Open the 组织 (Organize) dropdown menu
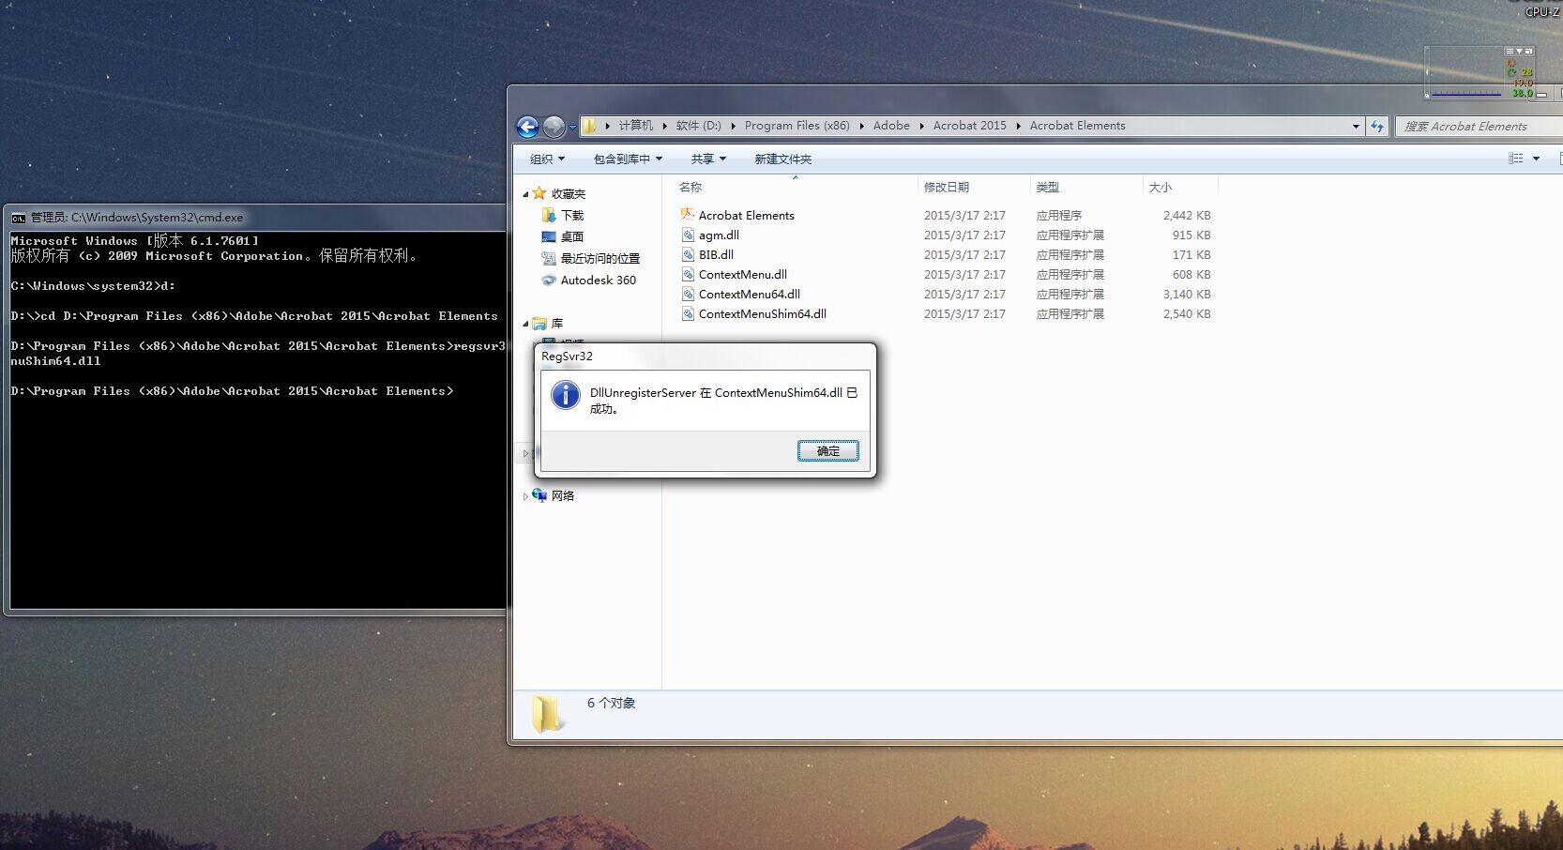The image size is (1563, 850). click(x=547, y=159)
